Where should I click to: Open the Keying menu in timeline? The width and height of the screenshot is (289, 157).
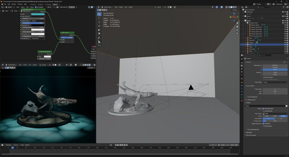coord(16,145)
